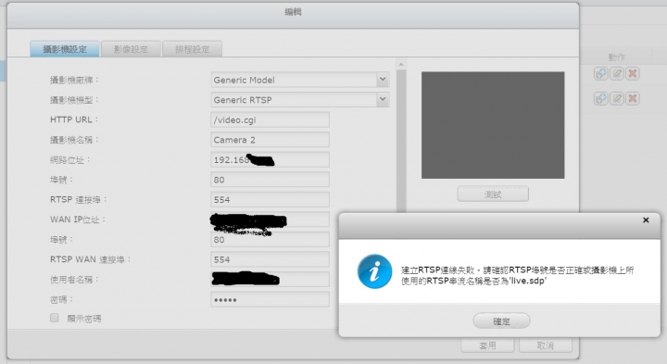Click the RTSP WAN 連接埠 field showing 554

[271, 259]
